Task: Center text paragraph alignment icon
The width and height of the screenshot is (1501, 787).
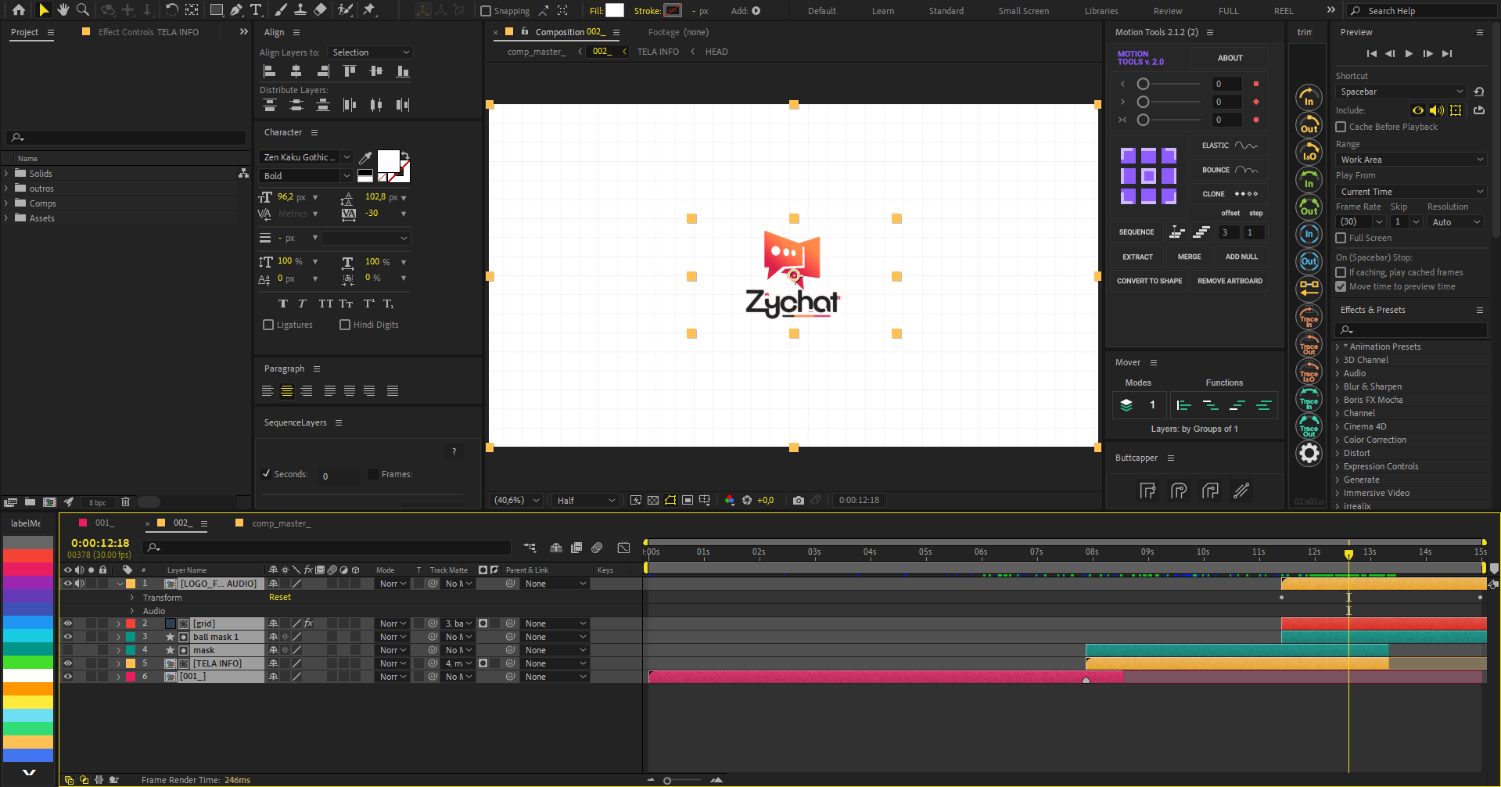Action: (287, 390)
